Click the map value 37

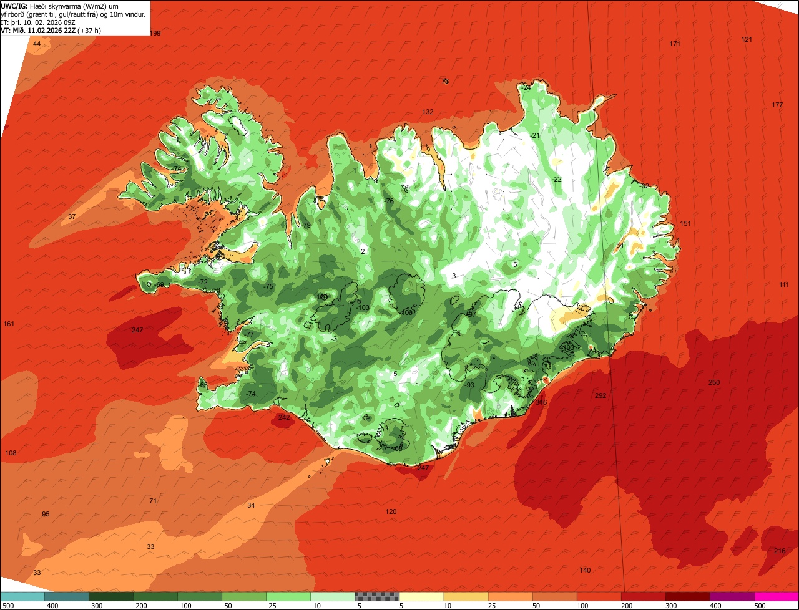point(72,216)
